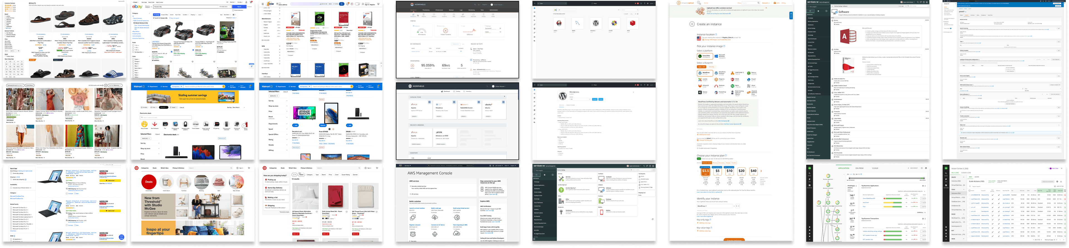
Task: Click Morpheus logo in the 95.059% dashboard window
Action: [x=418, y=4]
